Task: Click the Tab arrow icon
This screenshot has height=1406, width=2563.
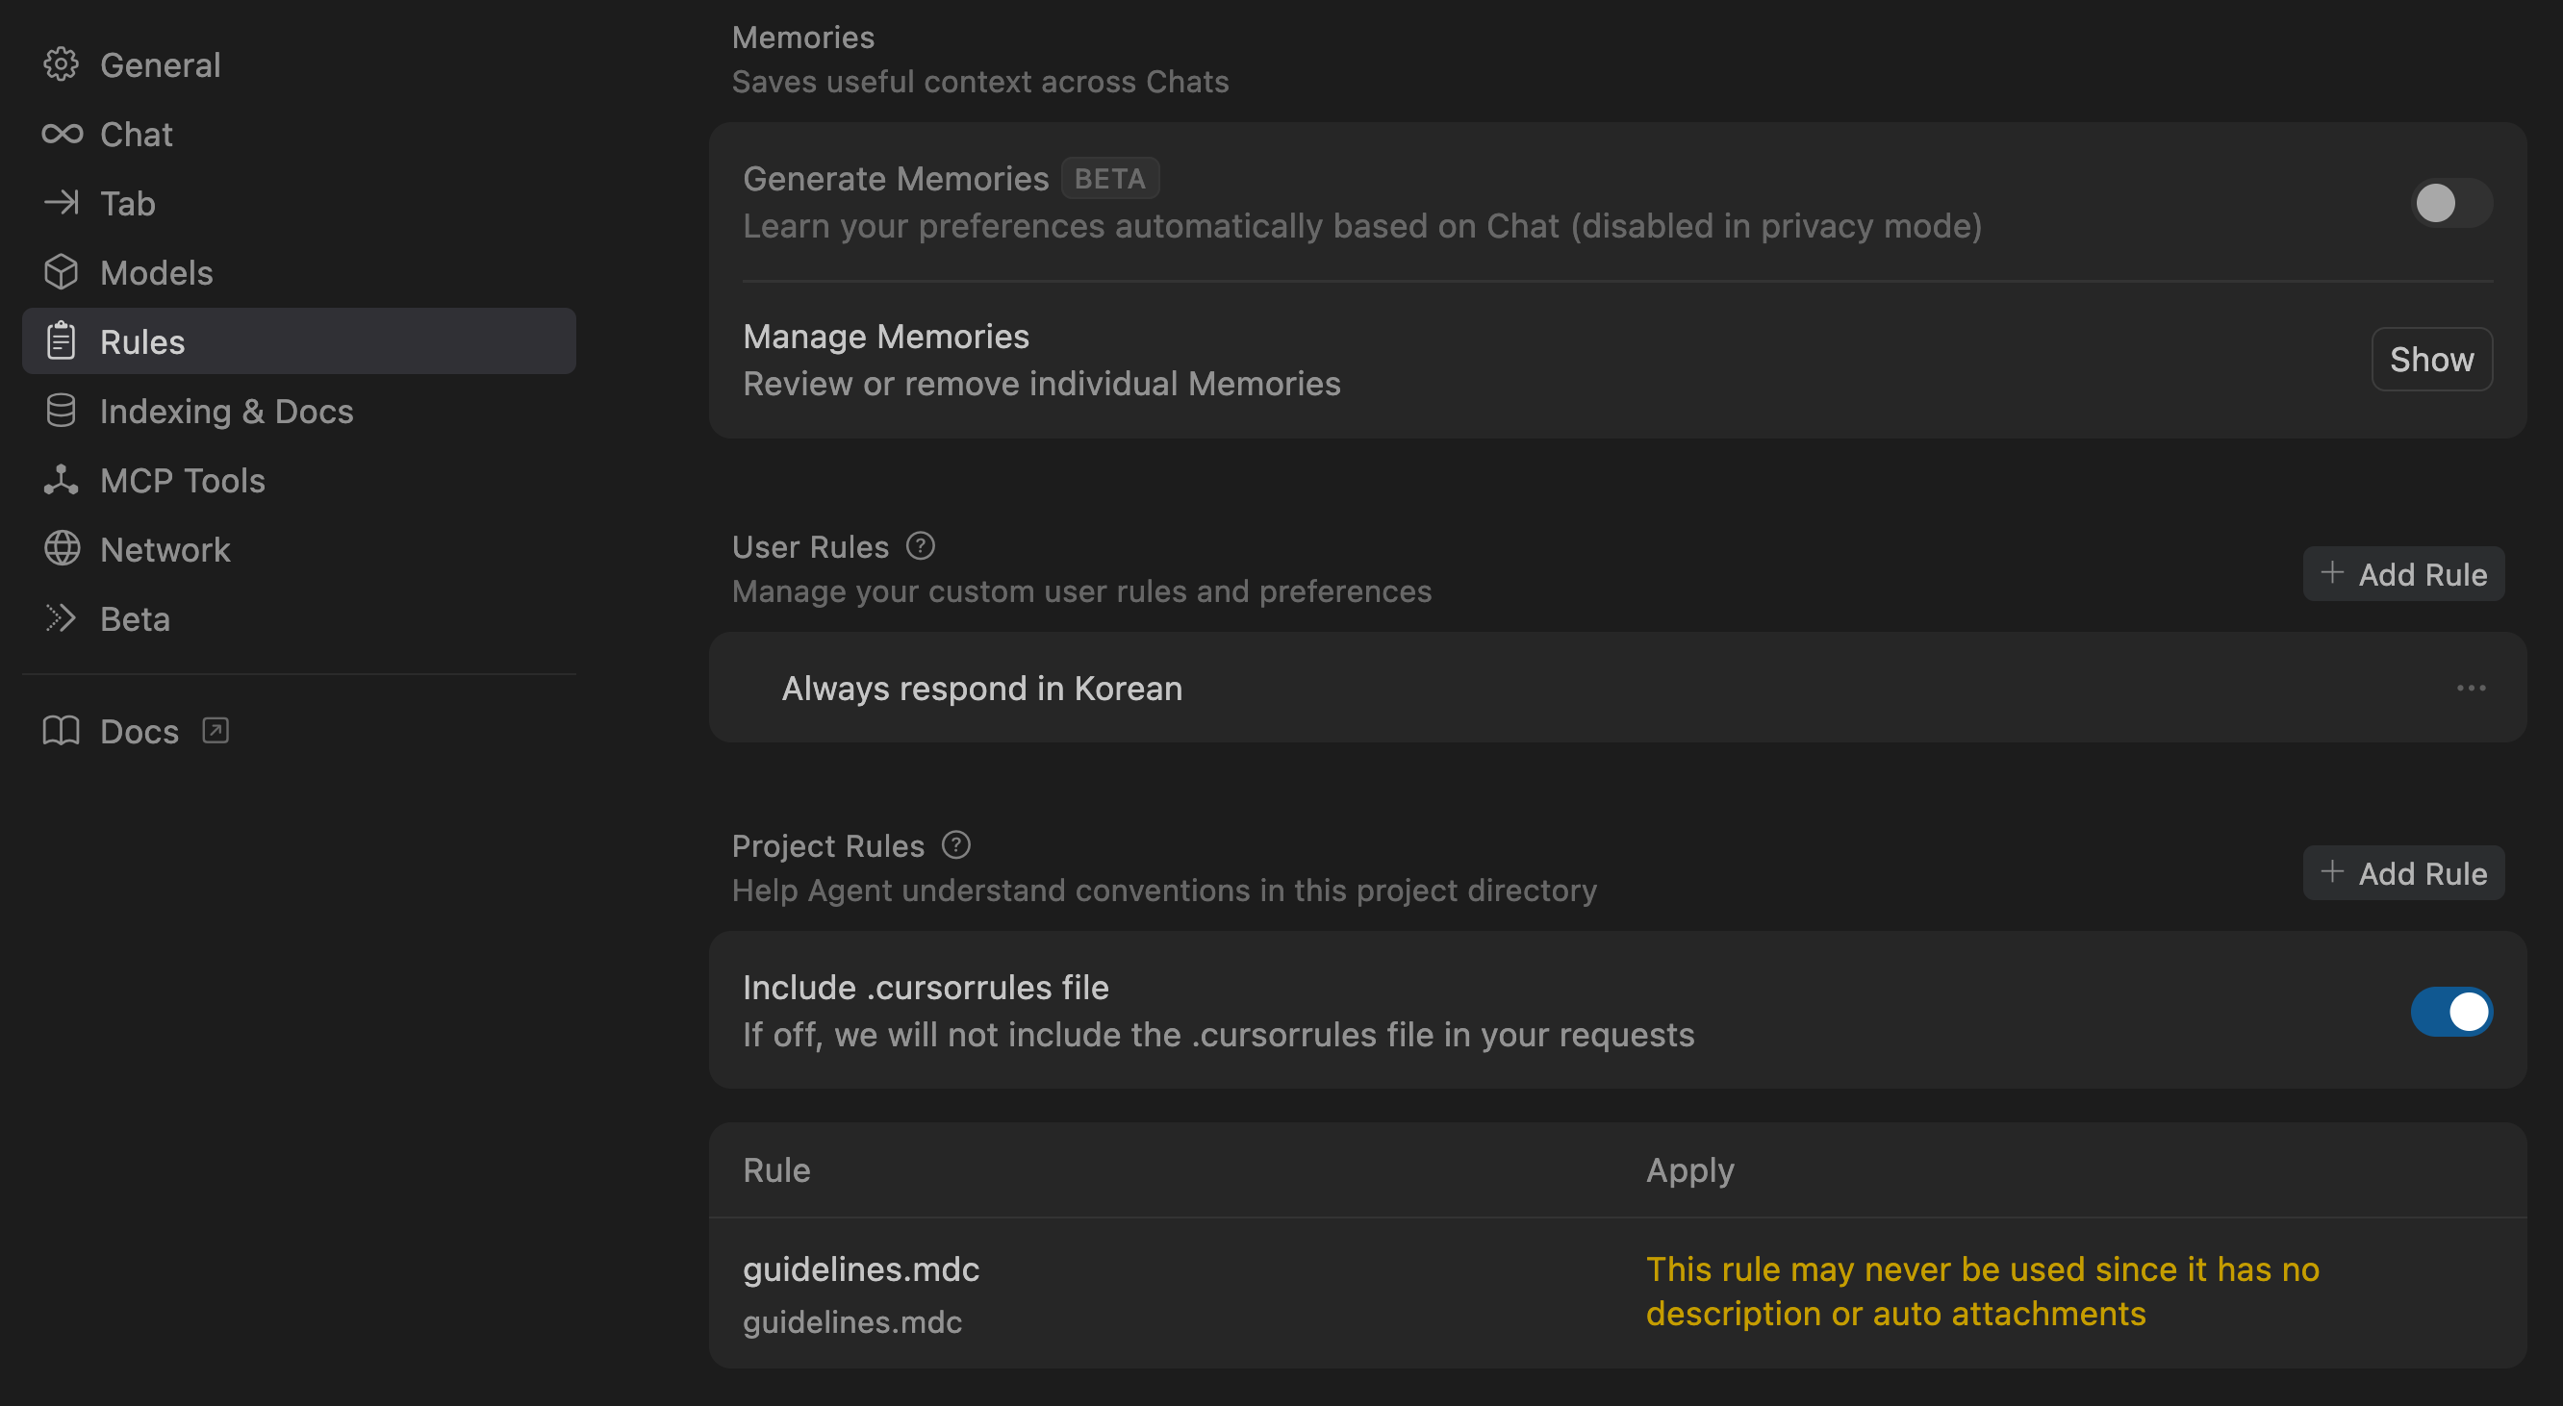Action: click(61, 203)
